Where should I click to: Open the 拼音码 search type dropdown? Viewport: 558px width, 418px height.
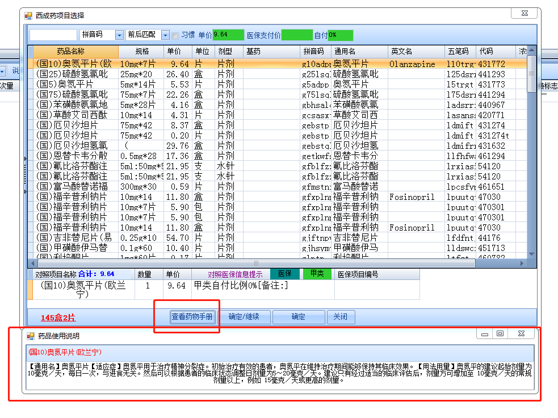pyautogui.click(x=119, y=35)
